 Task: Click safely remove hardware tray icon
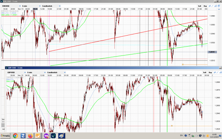point(193,136)
